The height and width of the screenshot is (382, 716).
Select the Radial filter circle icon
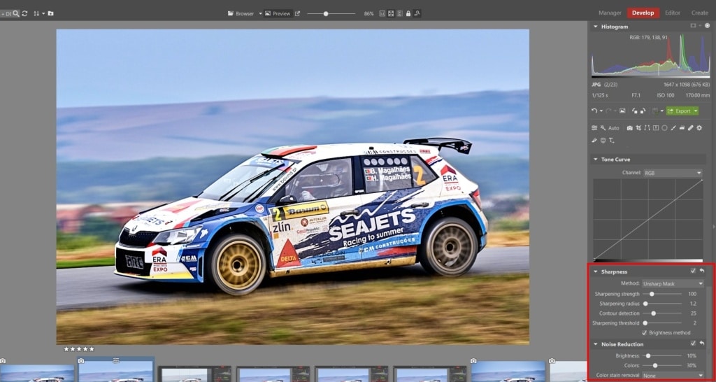click(664, 128)
